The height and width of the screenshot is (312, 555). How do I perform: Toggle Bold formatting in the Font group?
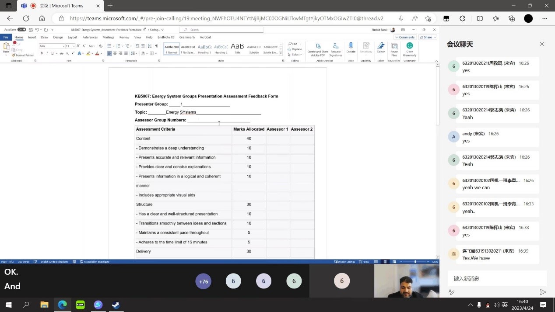42,53
